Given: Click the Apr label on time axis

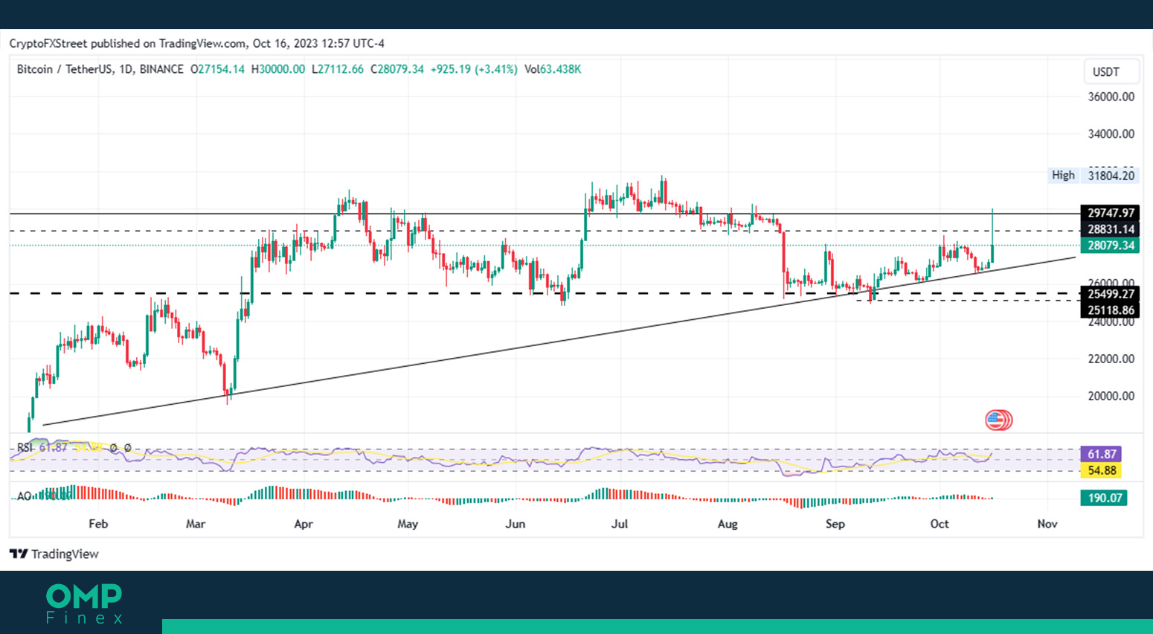Looking at the screenshot, I should tap(303, 524).
